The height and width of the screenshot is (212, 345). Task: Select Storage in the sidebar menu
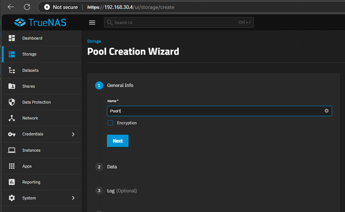[29, 54]
